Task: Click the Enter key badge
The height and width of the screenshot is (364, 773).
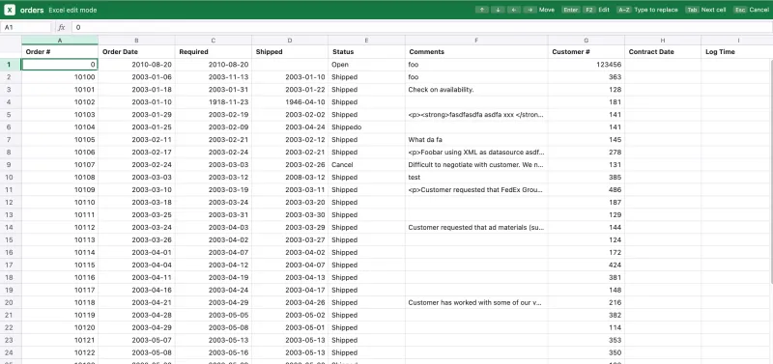Action: pos(571,10)
